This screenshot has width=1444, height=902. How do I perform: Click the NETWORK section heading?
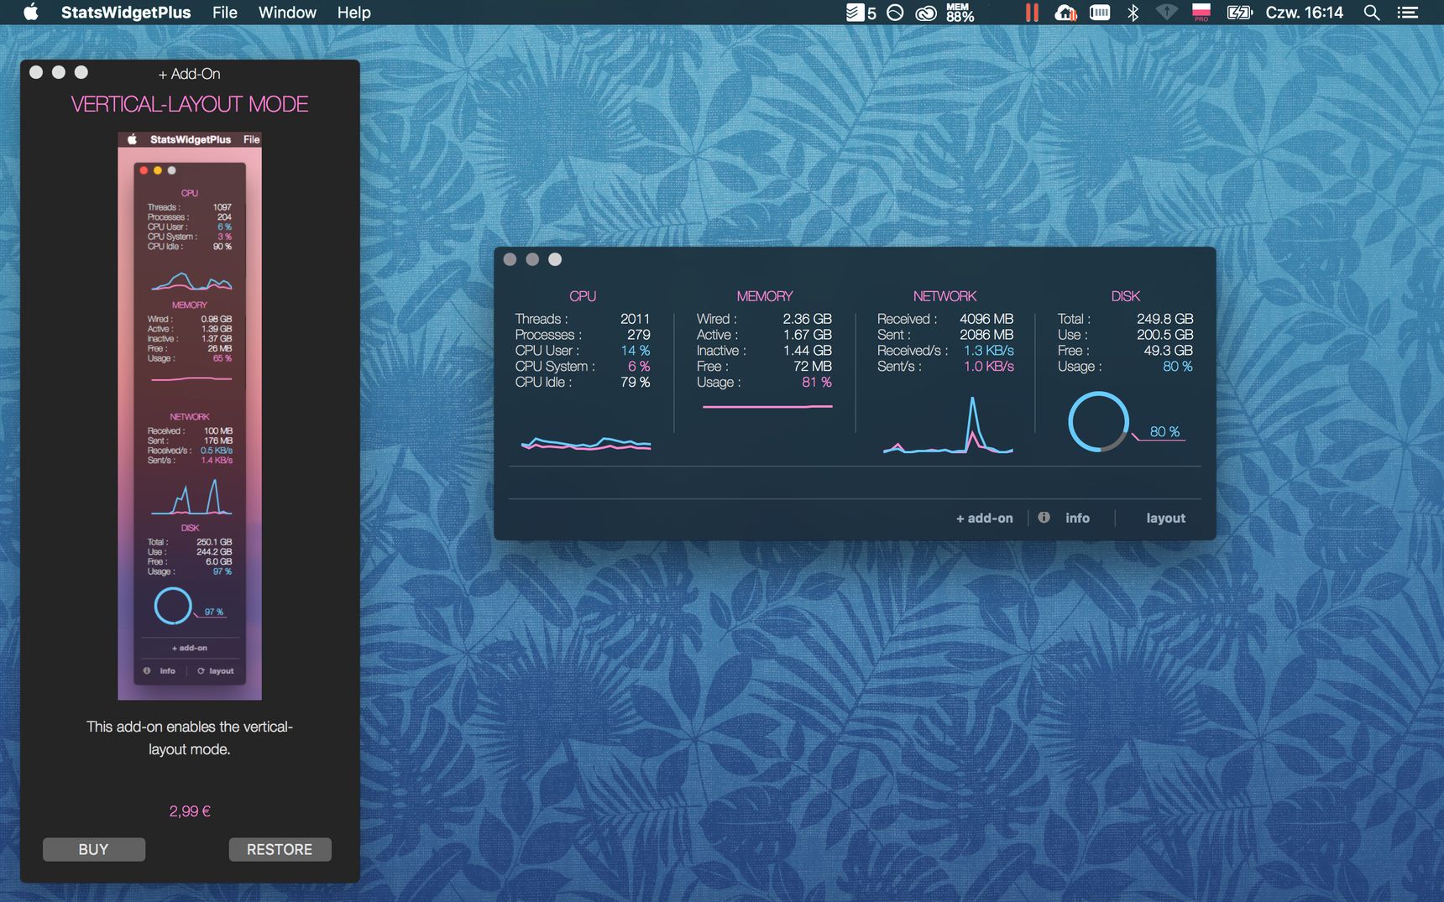(x=944, y=296)
